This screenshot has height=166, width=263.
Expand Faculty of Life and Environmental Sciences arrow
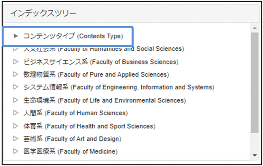[x=15, y=100]
